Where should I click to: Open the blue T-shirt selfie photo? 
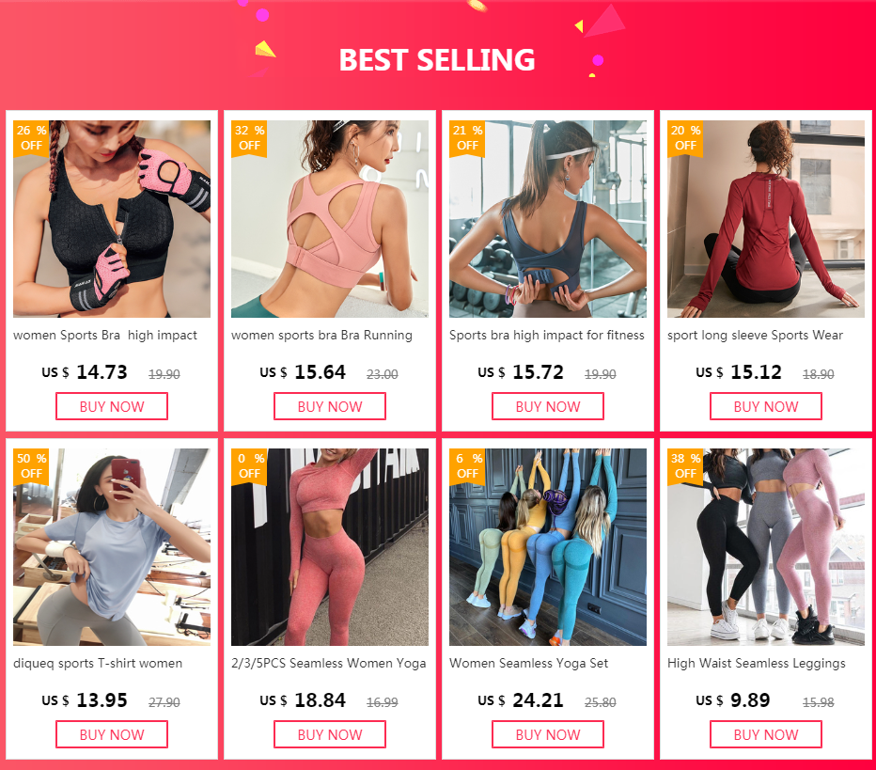[112, 547]
